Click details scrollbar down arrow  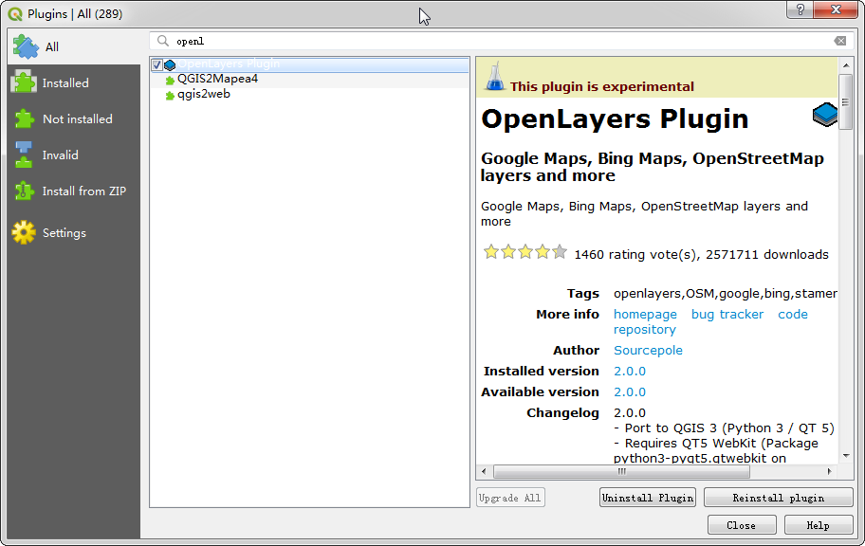(x=846, y=456)
